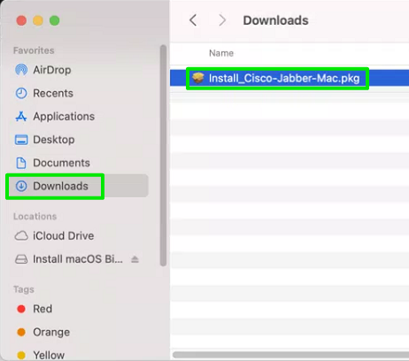Click the AirDrop icon in sidebar
Screen dimensions: 409x361
[x=21, y=70]
